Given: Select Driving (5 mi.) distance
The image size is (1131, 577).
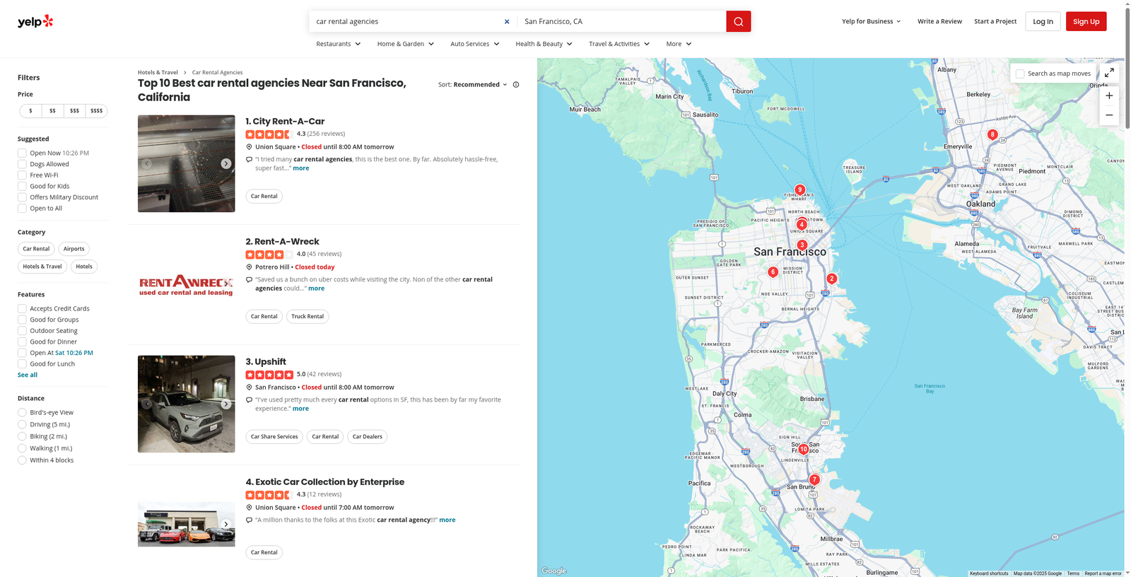Looking at the screenshot, I should 22,424.
